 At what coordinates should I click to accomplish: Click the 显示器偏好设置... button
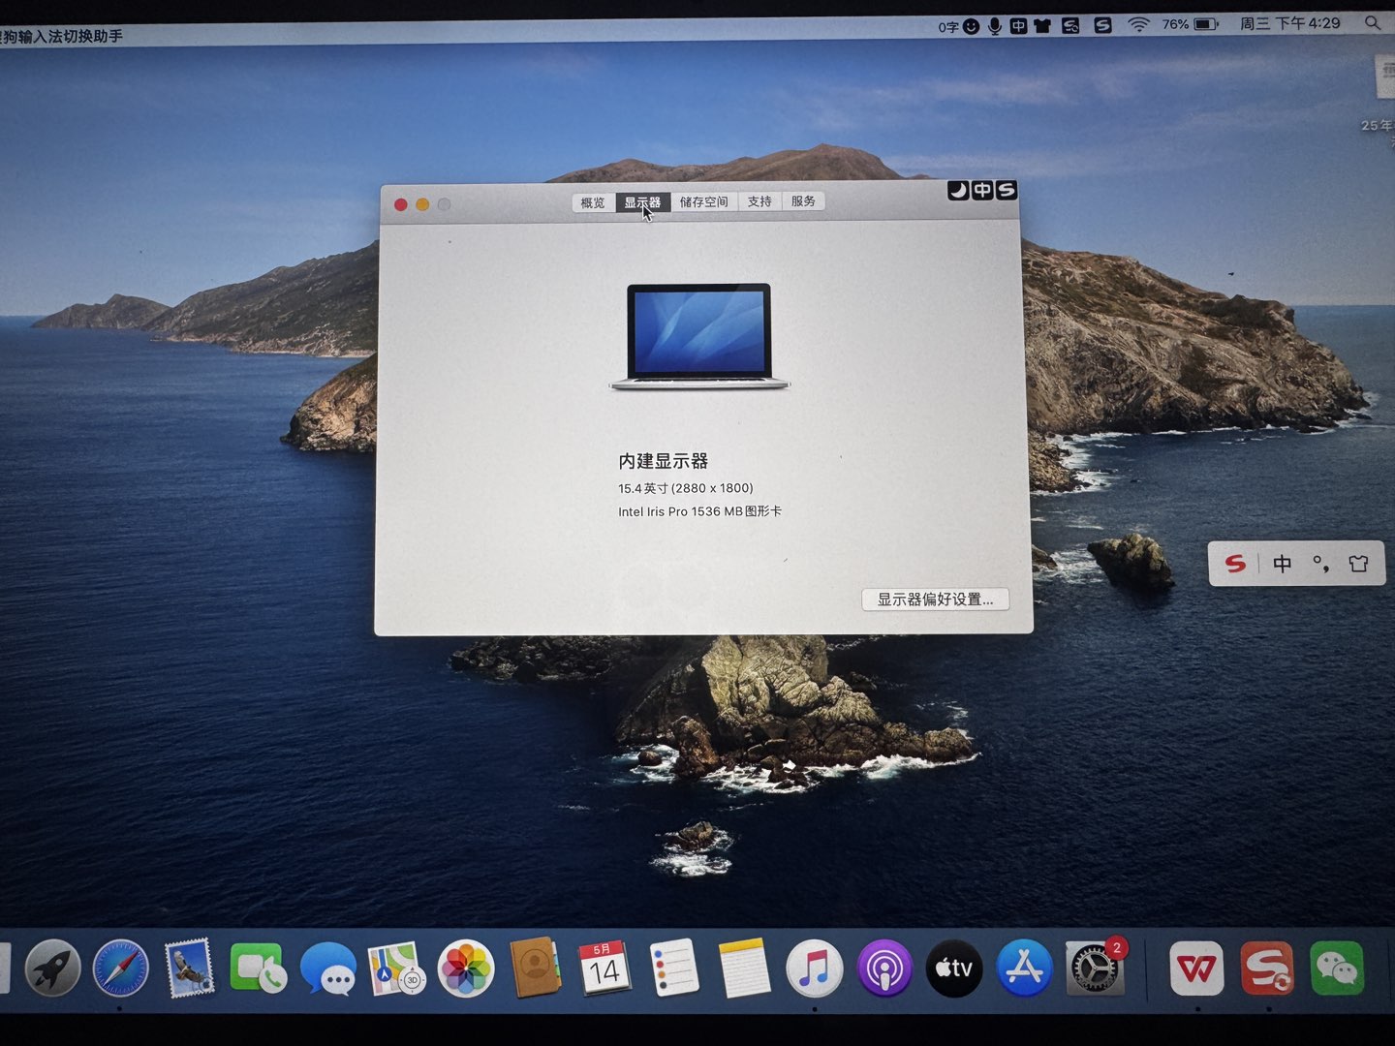(x=935, y=600)
